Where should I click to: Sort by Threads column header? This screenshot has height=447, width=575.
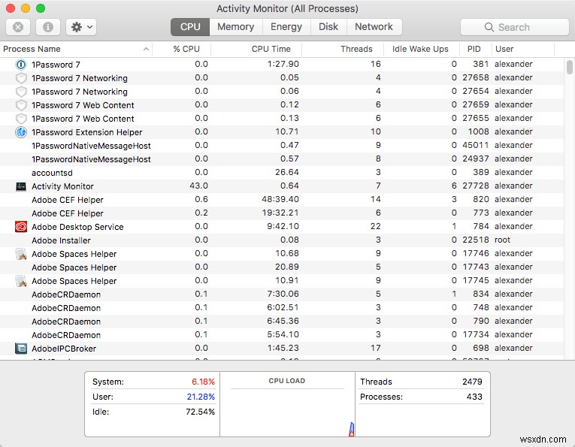click(343, 49)
